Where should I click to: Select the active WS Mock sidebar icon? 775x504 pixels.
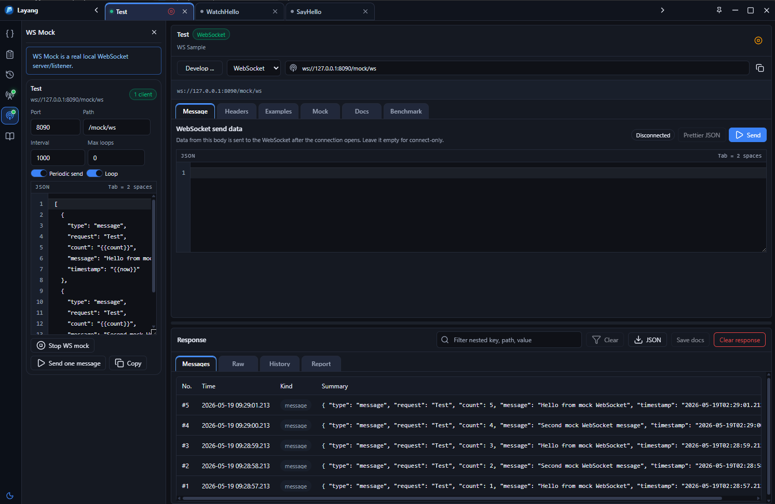click(x=10, y=116)
